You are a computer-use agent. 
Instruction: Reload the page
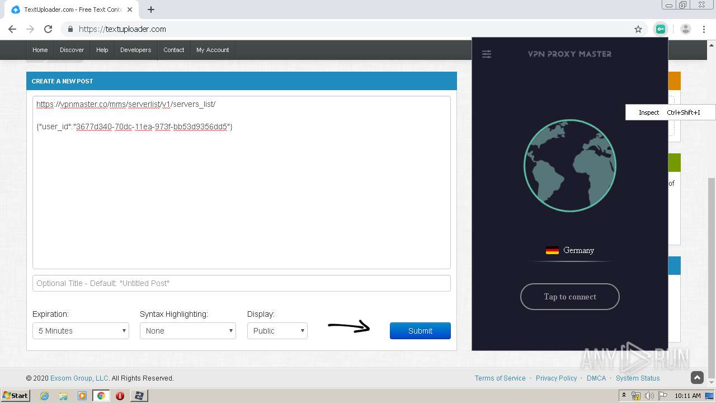[48, 29]
